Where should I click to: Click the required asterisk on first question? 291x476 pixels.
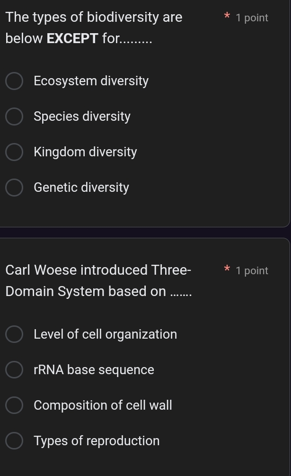[x=228, y=17]
